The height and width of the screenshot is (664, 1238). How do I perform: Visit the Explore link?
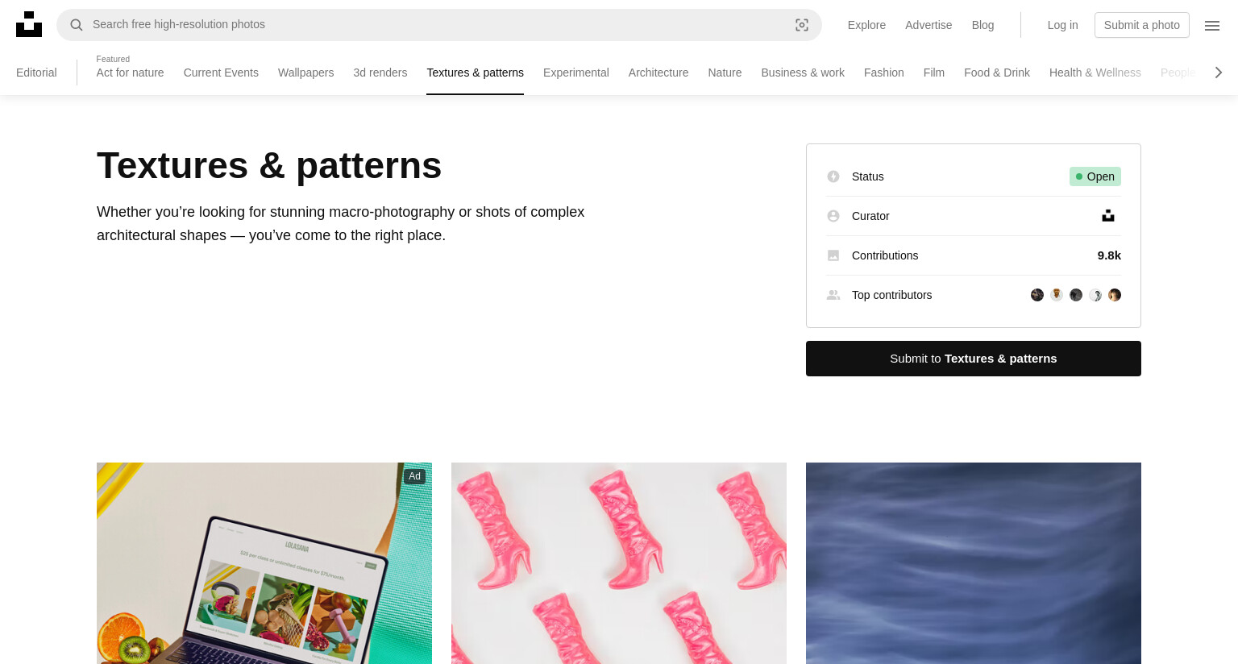point(866,25)
